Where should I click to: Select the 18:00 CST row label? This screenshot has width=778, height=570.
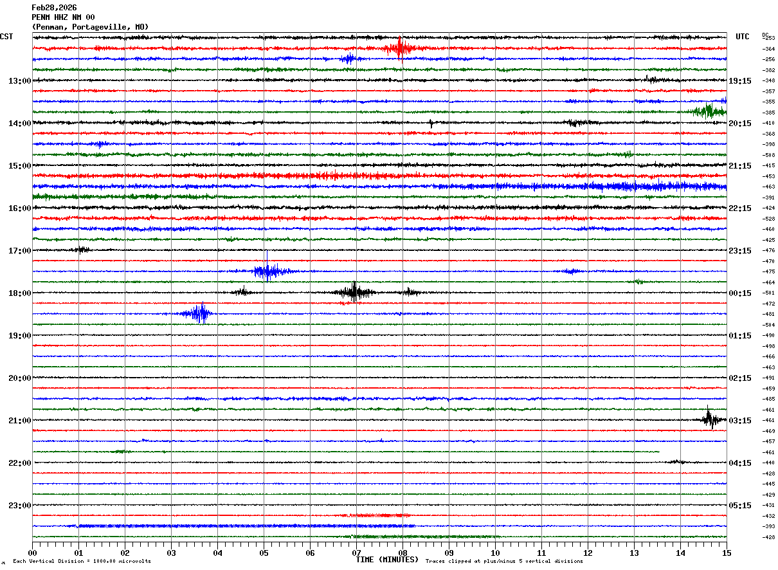19,293
